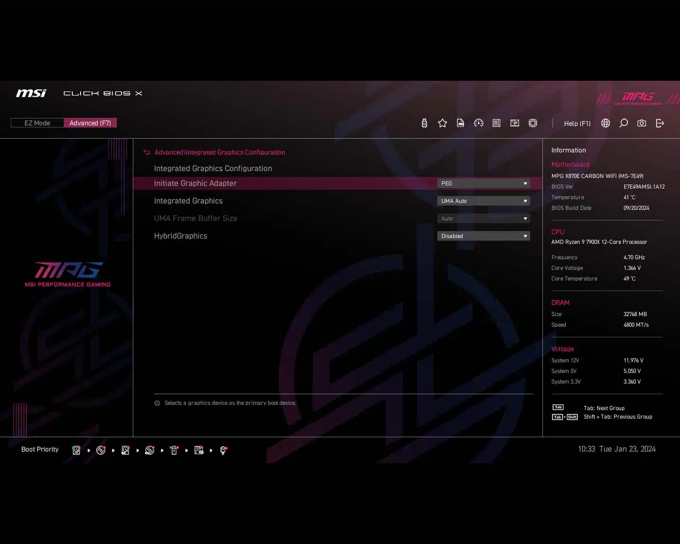Select the USB key boot device icon

tap(174, 450)
